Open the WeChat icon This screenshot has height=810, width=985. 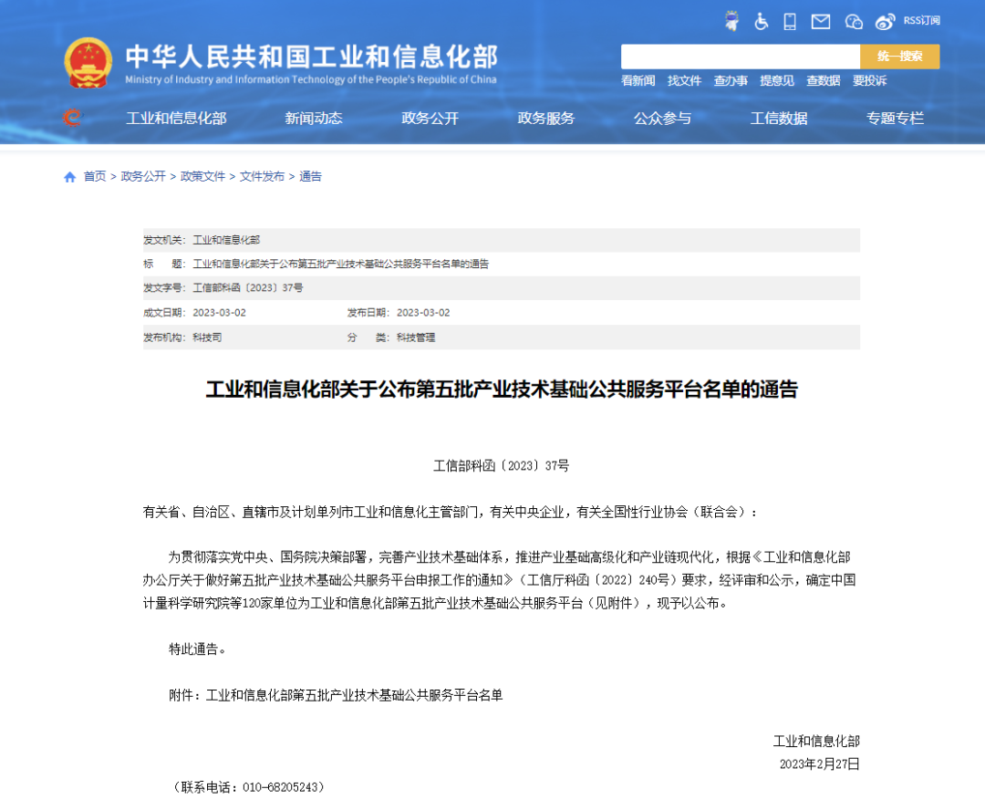coord(853,22)
